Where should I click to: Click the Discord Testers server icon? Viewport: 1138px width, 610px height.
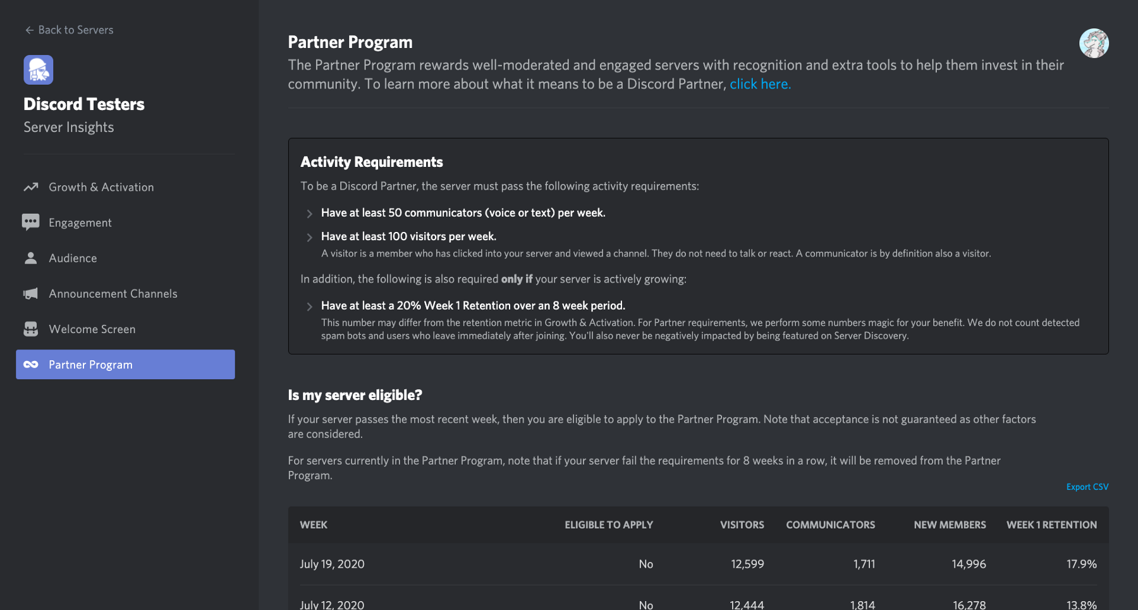[x=39, y=70]
